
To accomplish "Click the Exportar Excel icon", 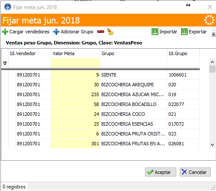I will (x=184, y=32).
